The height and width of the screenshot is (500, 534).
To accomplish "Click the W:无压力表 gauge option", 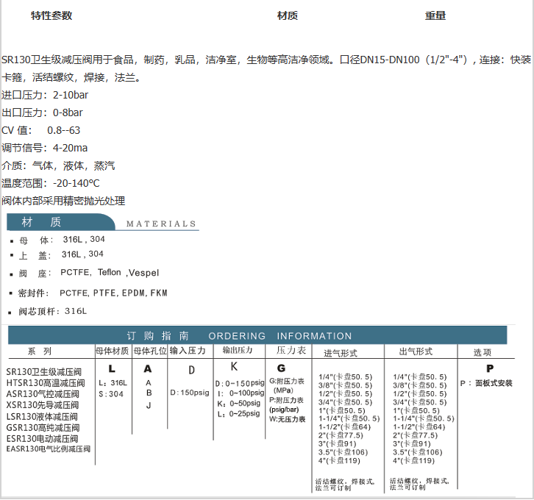I will click(287, 419).
